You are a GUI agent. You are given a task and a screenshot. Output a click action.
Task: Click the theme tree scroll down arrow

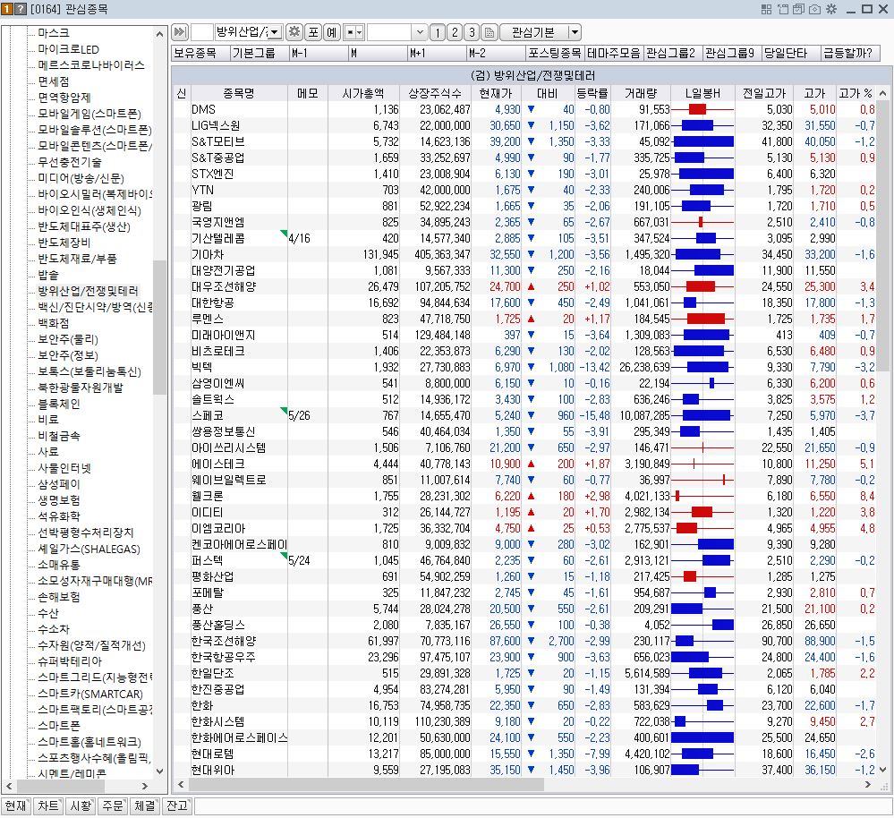coord(159,771)
